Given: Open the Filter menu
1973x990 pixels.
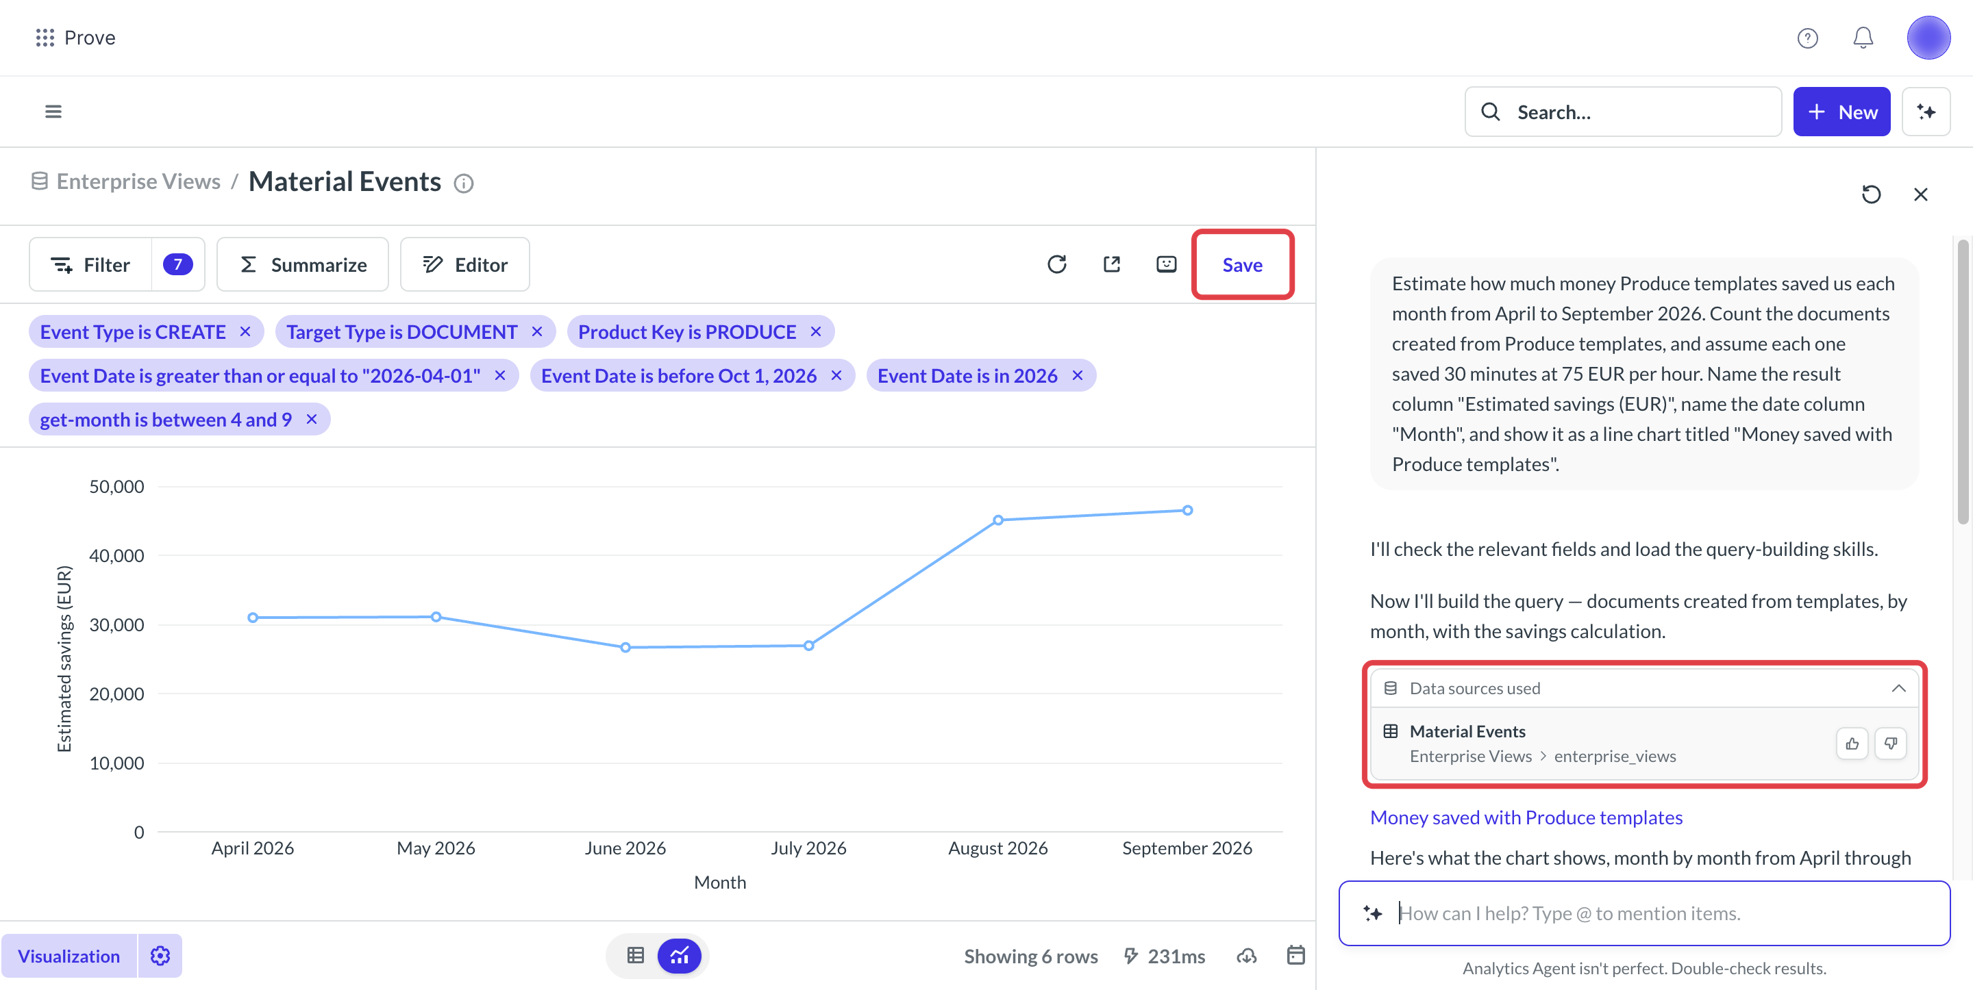Looking at the screenshot, I should click(x=90, y=264).
